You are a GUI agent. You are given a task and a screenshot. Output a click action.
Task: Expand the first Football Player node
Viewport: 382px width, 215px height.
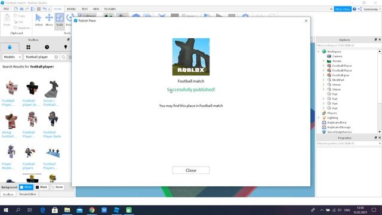(324, 66)
